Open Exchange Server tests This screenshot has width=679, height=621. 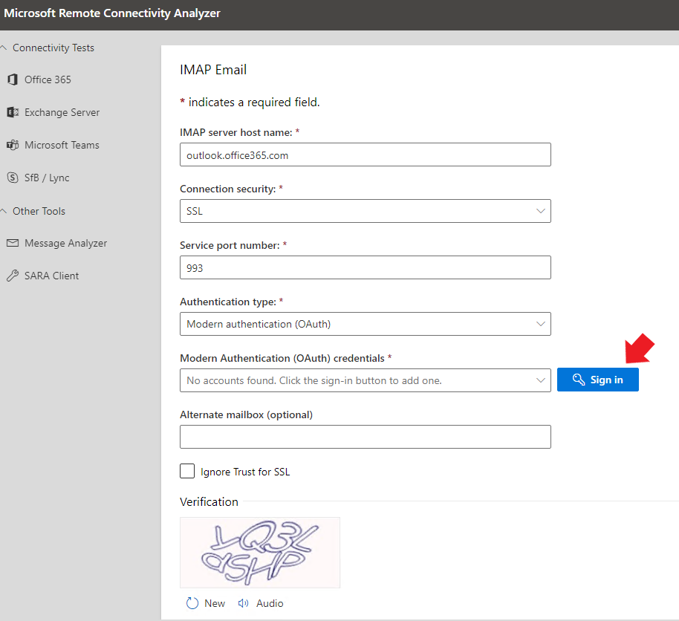tap(62, 113)
